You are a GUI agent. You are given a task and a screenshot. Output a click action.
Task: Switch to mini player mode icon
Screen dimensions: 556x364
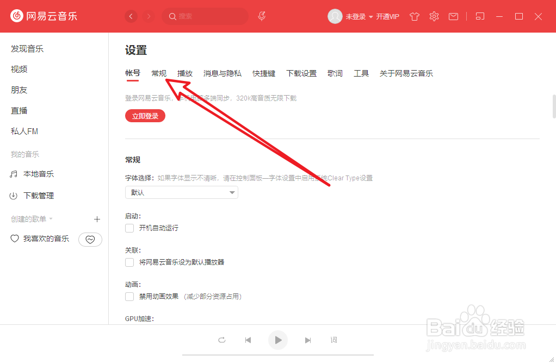480,16
